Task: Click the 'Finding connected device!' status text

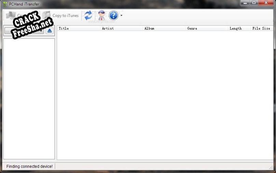Action: [x=29, y=166]
